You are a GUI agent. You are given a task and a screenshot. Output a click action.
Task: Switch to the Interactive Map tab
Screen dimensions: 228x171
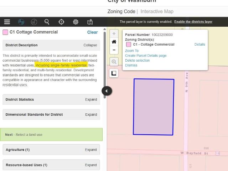(157, 11)
